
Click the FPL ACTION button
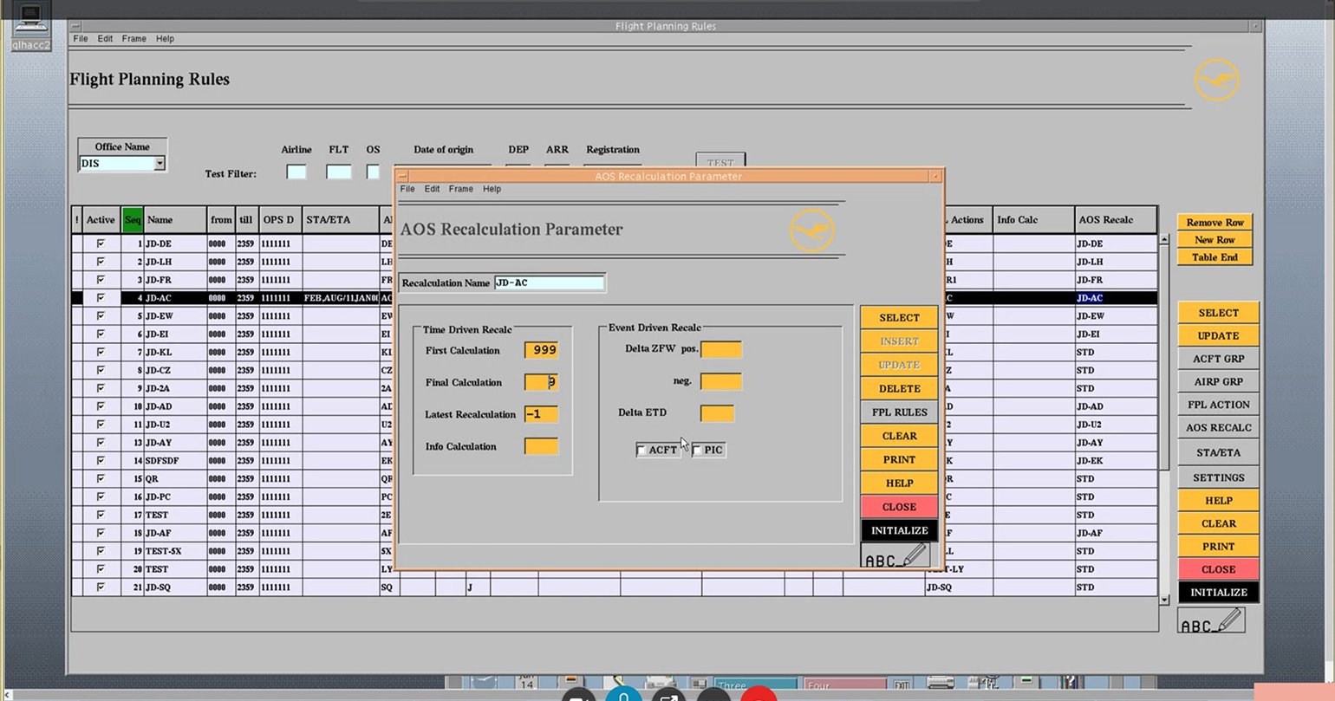1218,405
